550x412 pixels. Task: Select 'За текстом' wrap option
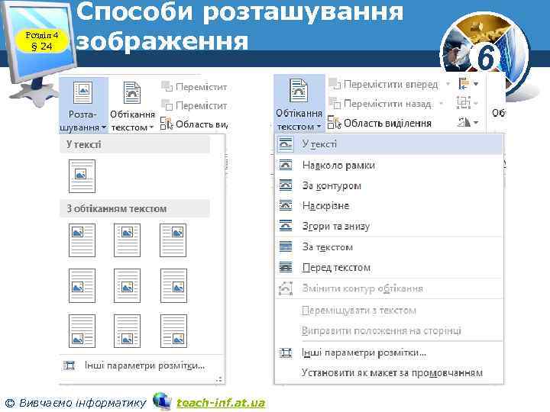click(x=389, y=247)
